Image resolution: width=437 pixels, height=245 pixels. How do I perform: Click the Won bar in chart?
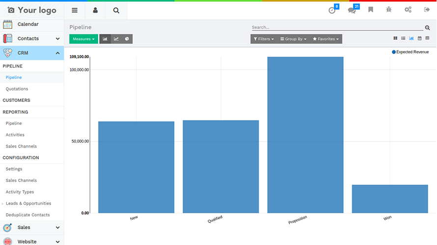tap(390, 199)
